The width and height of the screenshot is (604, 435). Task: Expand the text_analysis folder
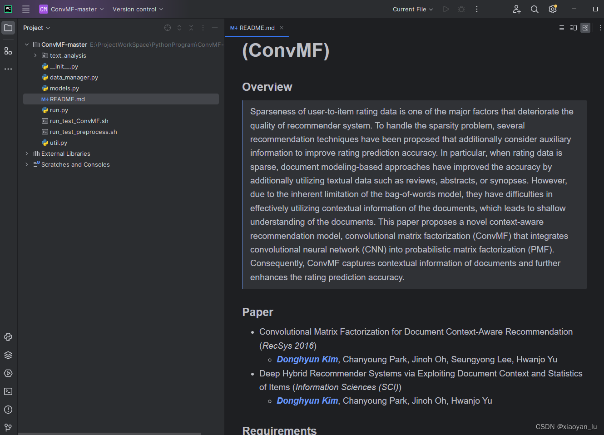(35, 55)
